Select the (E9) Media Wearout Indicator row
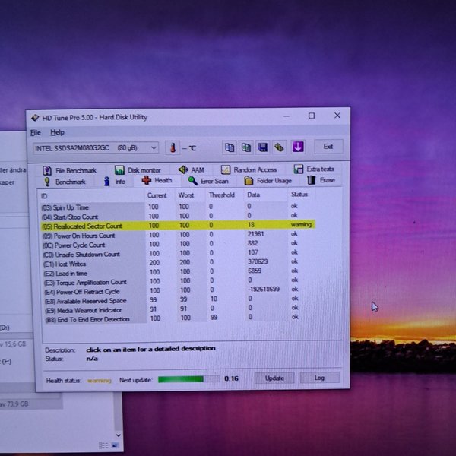 [179, 309]
